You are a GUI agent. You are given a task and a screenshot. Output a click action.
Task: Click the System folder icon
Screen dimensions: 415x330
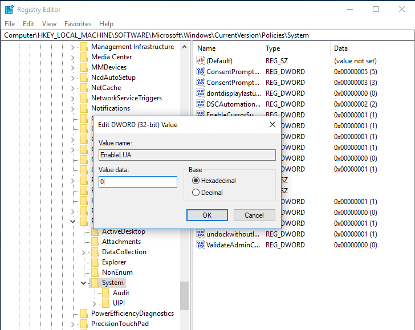(x=95, y=283)
